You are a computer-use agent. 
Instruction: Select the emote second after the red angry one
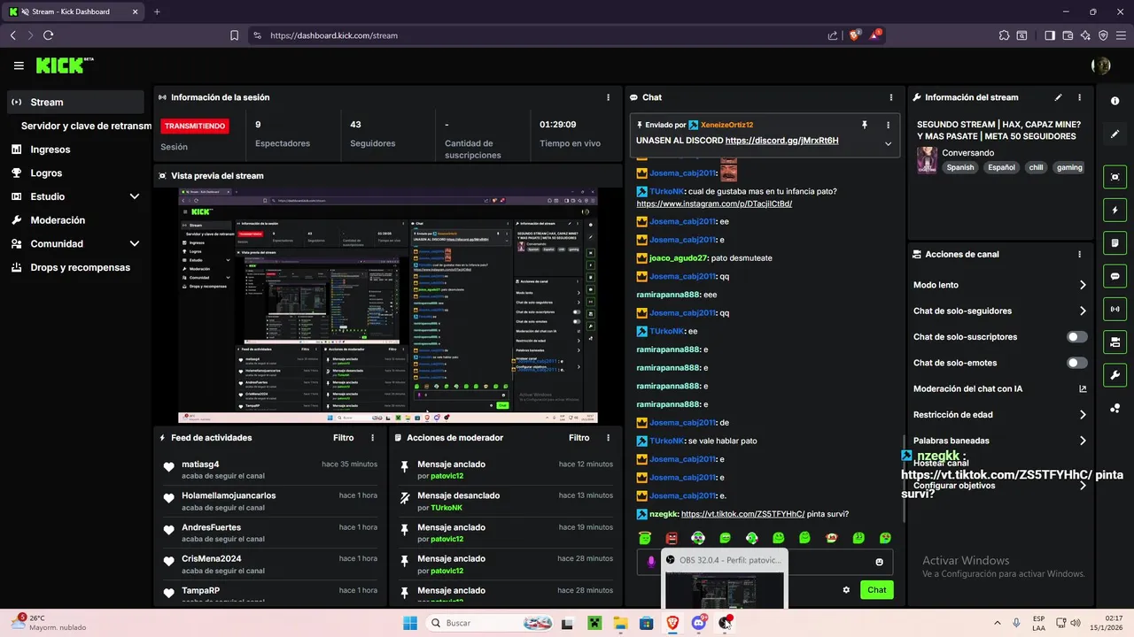pyautogui.click(x=725, y=537)
